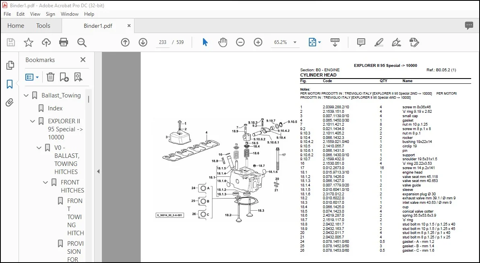
Task: Zoom in with the plus button
Action: [x=258, y=42]
